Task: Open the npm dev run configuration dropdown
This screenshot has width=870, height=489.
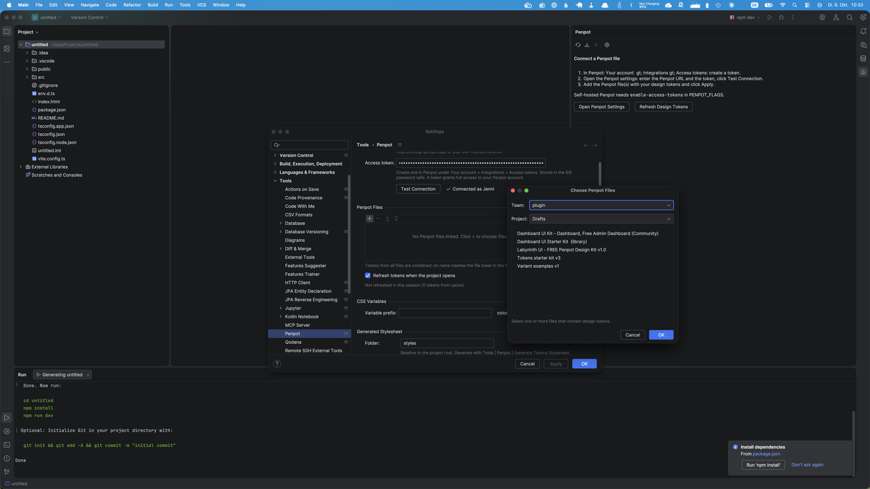Action: 745,17
